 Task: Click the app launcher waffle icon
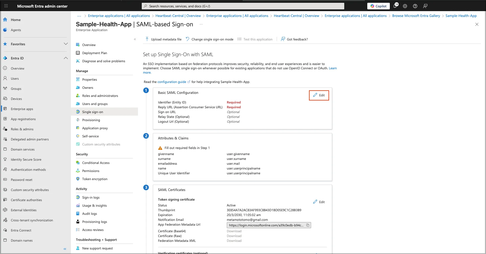click(6, 6)
